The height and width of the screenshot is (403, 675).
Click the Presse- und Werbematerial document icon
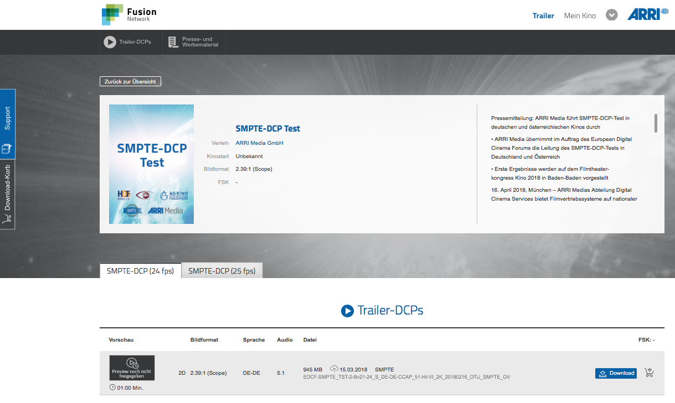173,42
